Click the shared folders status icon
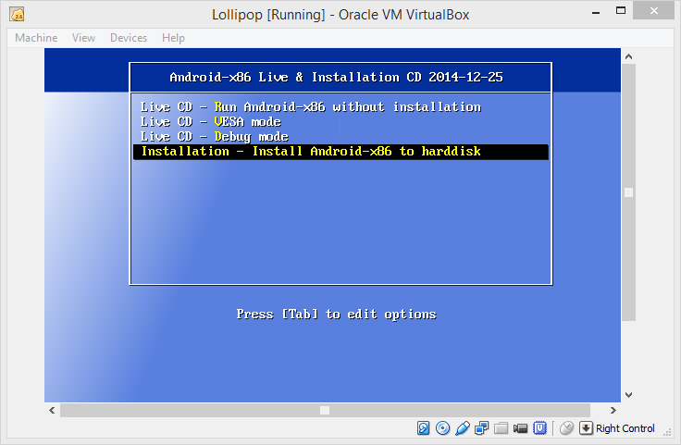This screenshot has height=445, width=681. pos(501,428)
